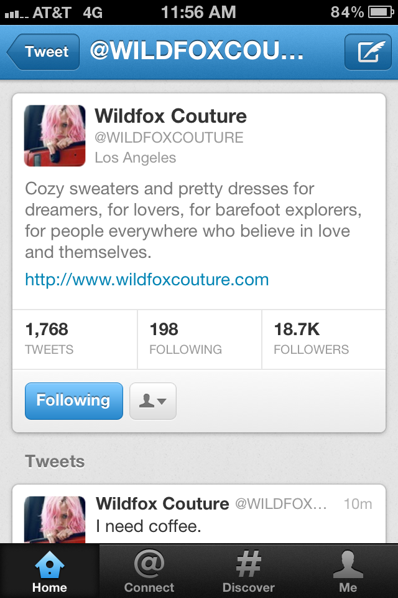The image size is (398, 598).
Task: Open the wildfoxcouture.com website link
Action: [x=147, y=280]
